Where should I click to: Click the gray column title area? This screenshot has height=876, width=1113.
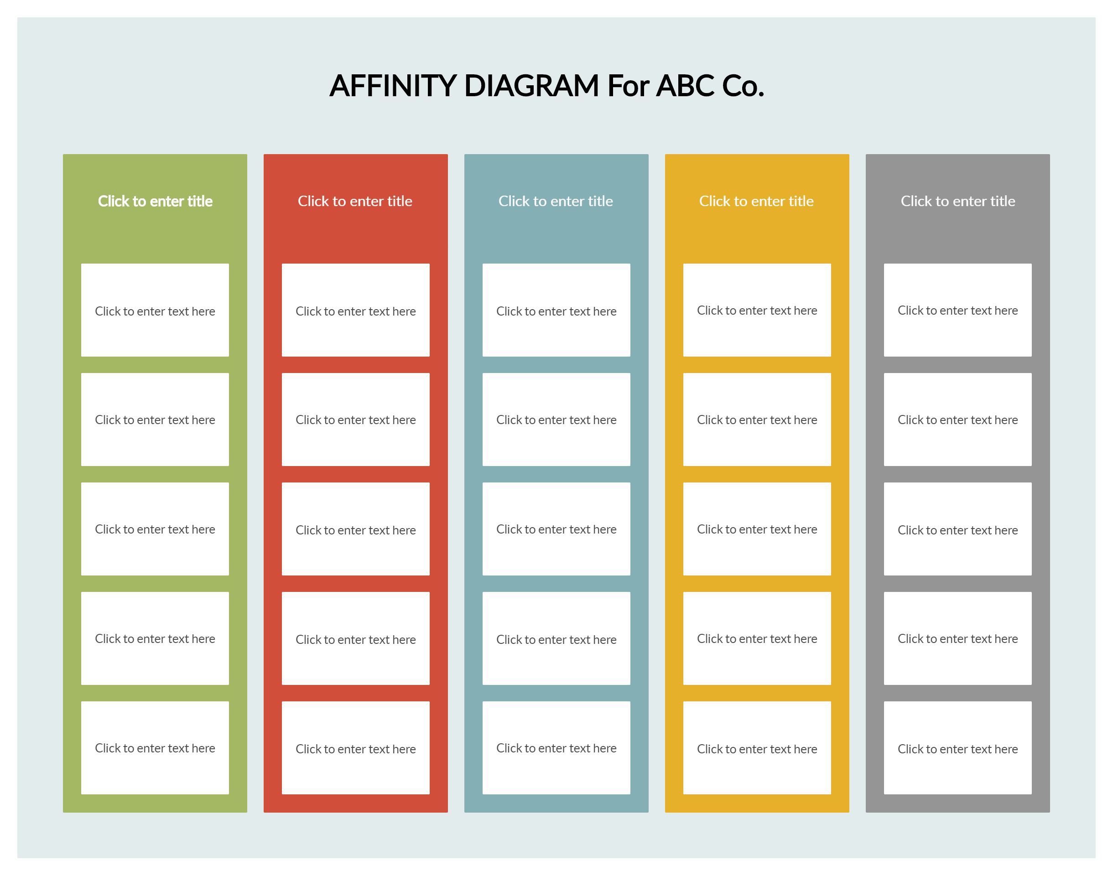click(957, 201)
